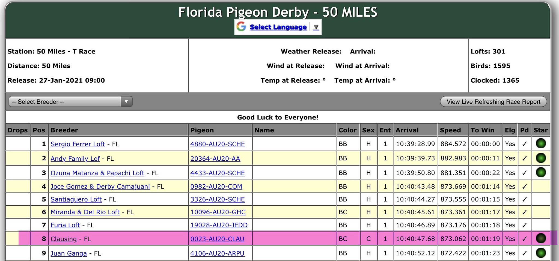Screen dimensions: 559x261
Task: Click the Google logo icon in language selector
Action: tap(241, 27)
